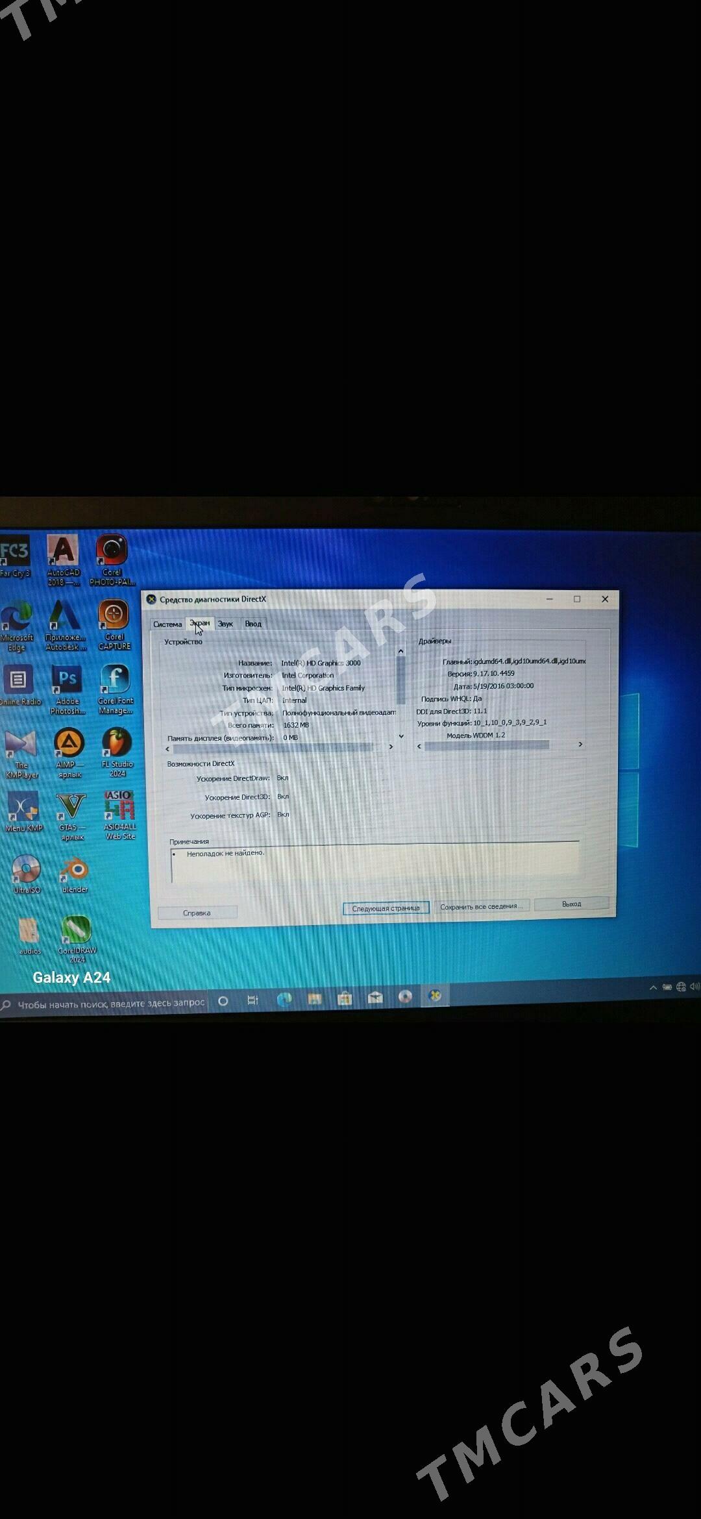The width and height of the screenshot is (701, 1519).
Task: Open Microsoft Edge desktop shortcut
Action: (x=16, y=626)
